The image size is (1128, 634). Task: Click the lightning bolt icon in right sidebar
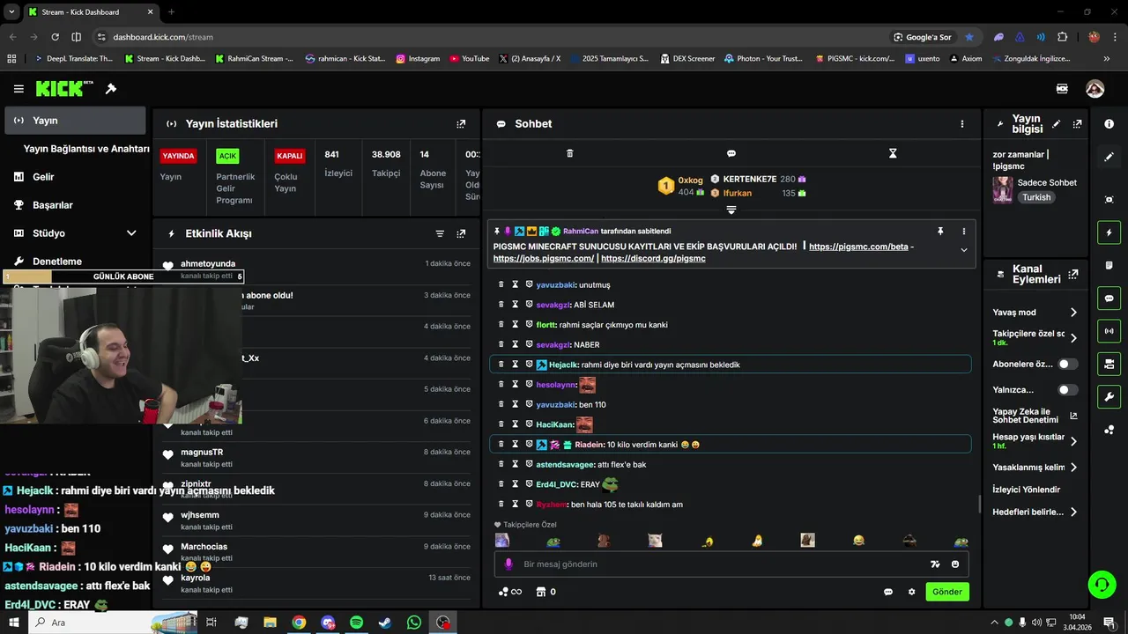coord(1109,232)
